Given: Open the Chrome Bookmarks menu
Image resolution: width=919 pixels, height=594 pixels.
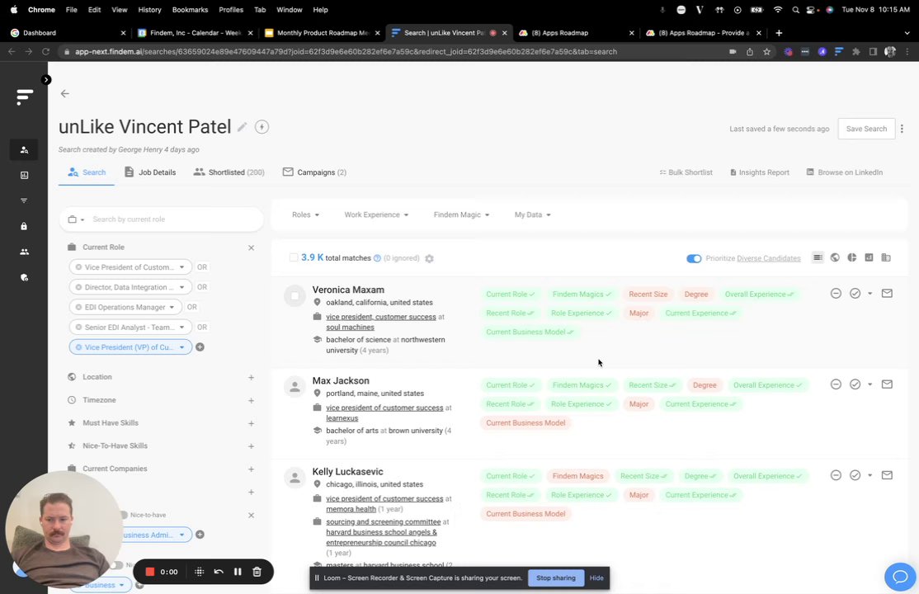Looking at the screenshot, I should pyautogui.click(x=190, y=10).
